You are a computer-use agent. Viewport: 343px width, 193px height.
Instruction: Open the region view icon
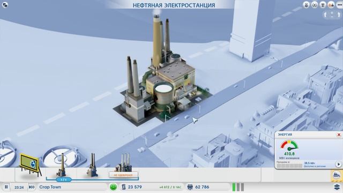315,5
